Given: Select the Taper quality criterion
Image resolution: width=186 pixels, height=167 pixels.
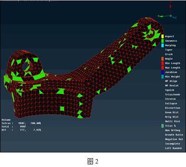Looking at the screenshot, I should (x=169, y=50).
